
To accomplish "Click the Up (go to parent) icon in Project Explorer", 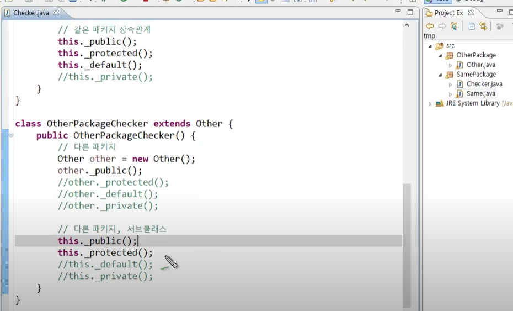I will click(454, 26).
